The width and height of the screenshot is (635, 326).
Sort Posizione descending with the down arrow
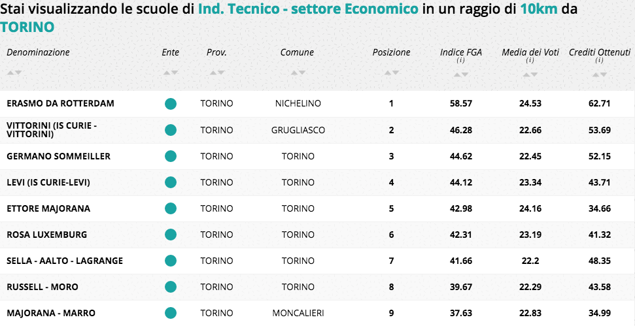tap(396, 73)
